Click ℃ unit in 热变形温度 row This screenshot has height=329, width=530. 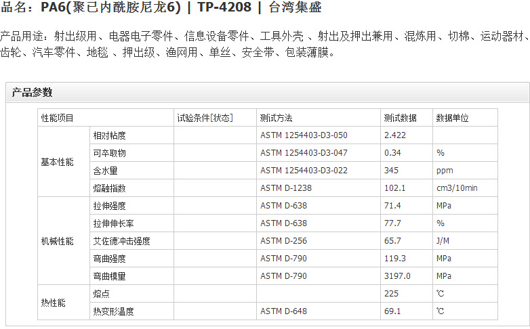pos(440,311)
